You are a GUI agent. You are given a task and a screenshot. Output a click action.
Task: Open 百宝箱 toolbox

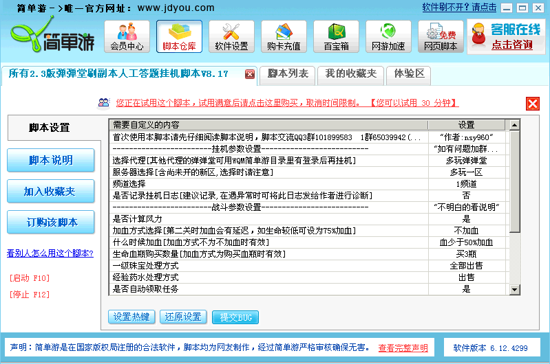coord(336,36)
